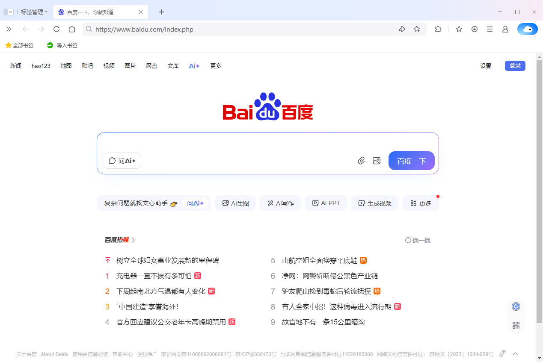Click the image search icon in search box
543x362 pixels.
click(377, 161)
